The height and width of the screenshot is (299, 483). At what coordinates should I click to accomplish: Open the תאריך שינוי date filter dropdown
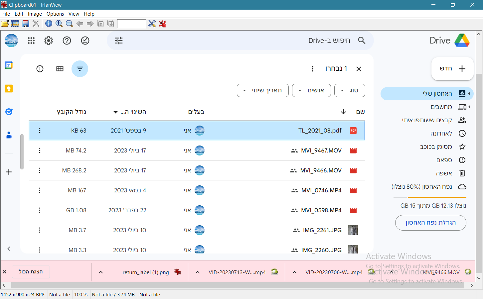pos(263,90)
